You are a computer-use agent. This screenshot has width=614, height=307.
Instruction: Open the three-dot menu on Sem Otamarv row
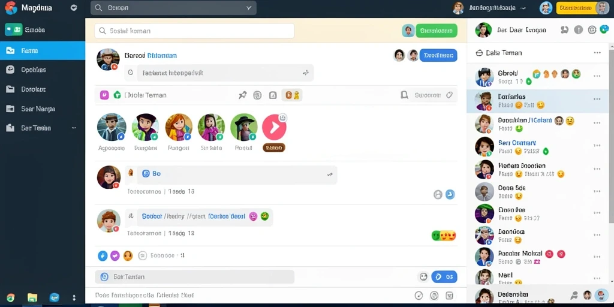click(597, 146)
